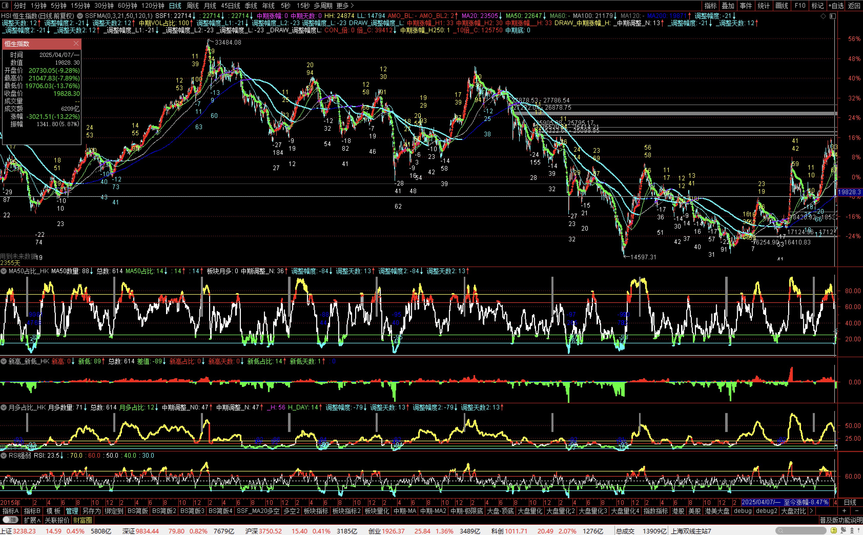863x535 pixels.
Task: Open the 统计 statistics button
Action: click(764, 5)
